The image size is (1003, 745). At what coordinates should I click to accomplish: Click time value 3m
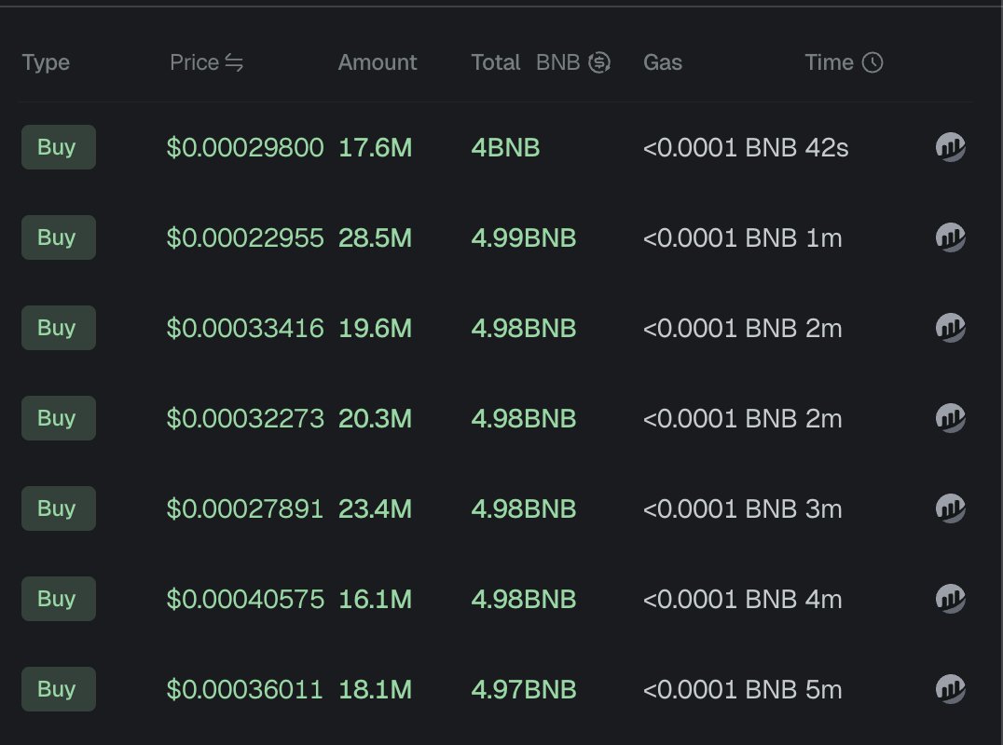823,509
